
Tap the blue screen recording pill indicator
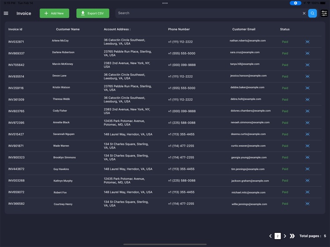click(295, 3)
